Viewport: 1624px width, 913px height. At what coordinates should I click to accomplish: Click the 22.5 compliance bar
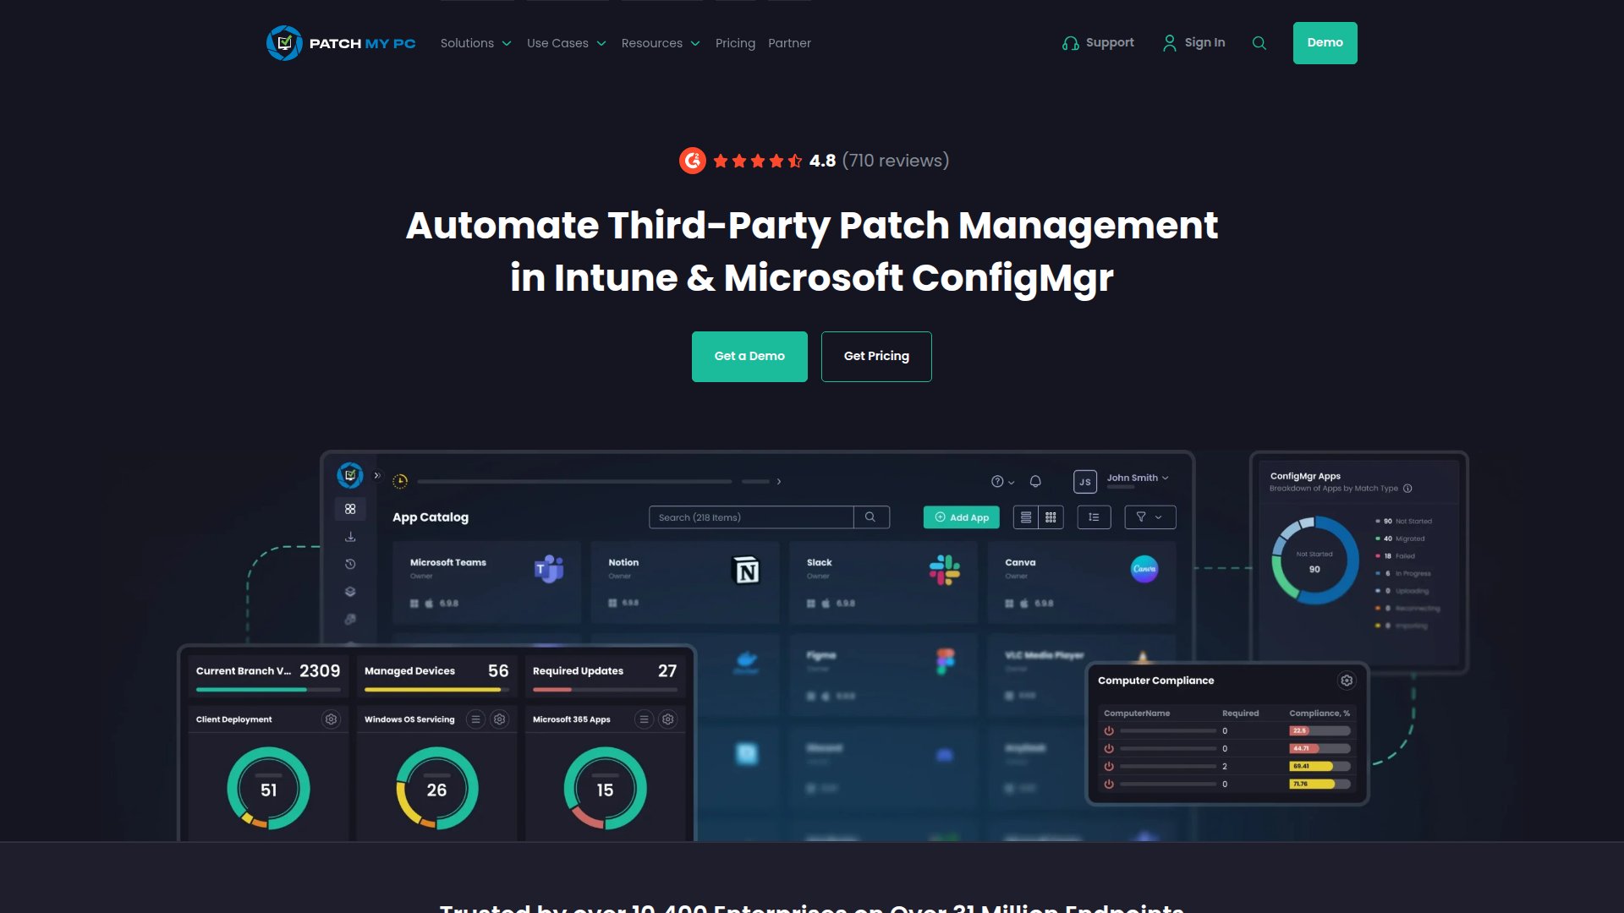click(1319, 731)
